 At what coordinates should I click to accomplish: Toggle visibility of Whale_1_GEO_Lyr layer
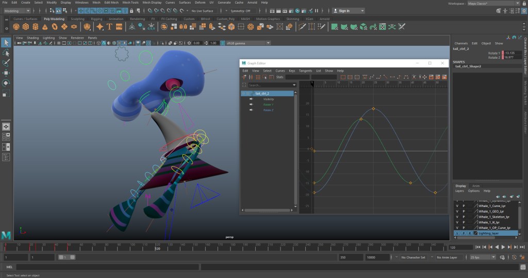[457, 211]
